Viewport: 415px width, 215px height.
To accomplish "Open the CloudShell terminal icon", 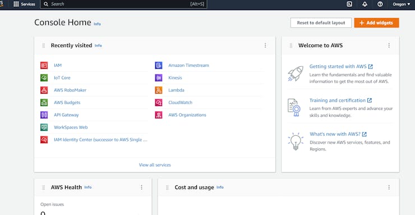I will click(x=349, y=4).
